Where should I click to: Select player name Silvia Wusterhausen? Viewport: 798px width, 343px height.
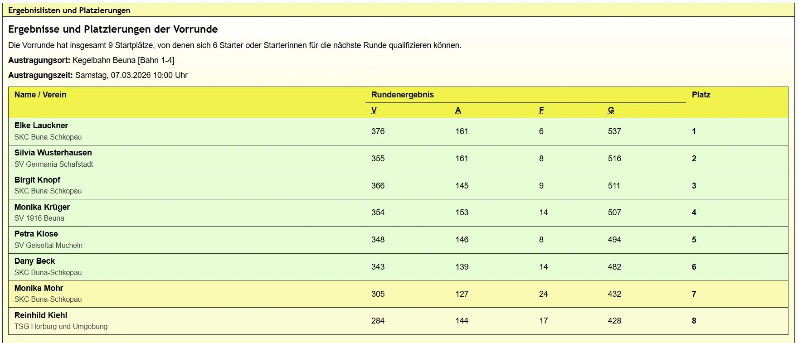53,153
